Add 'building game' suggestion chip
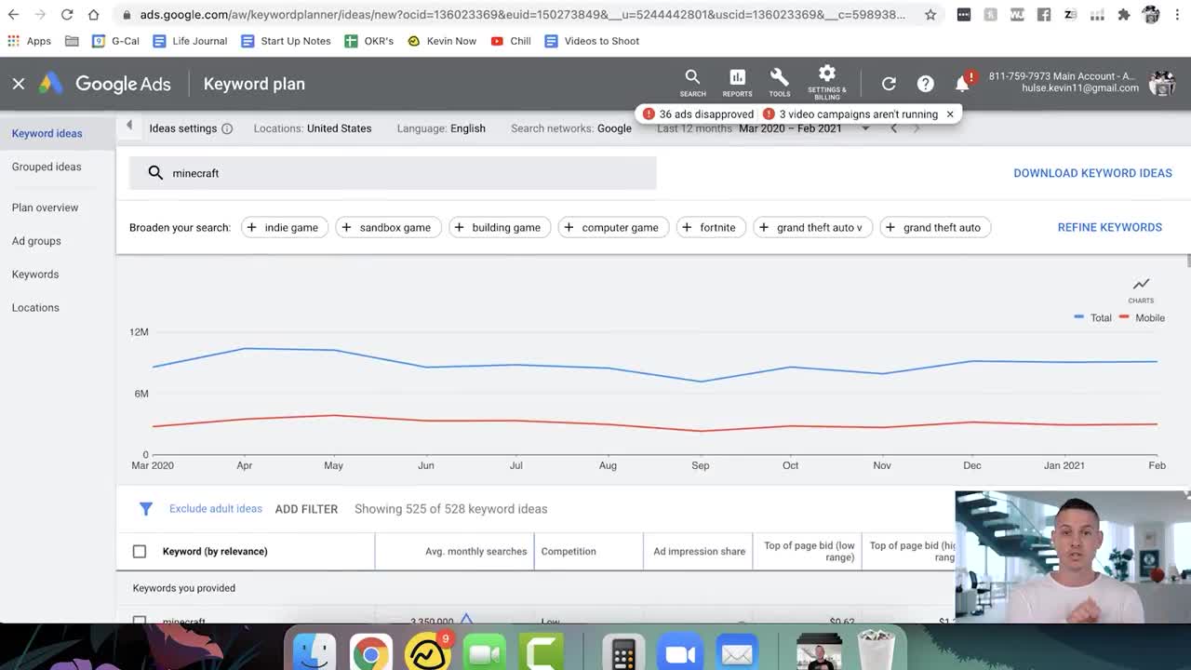This screenshot has width=1191, height=670. point(500,227)
